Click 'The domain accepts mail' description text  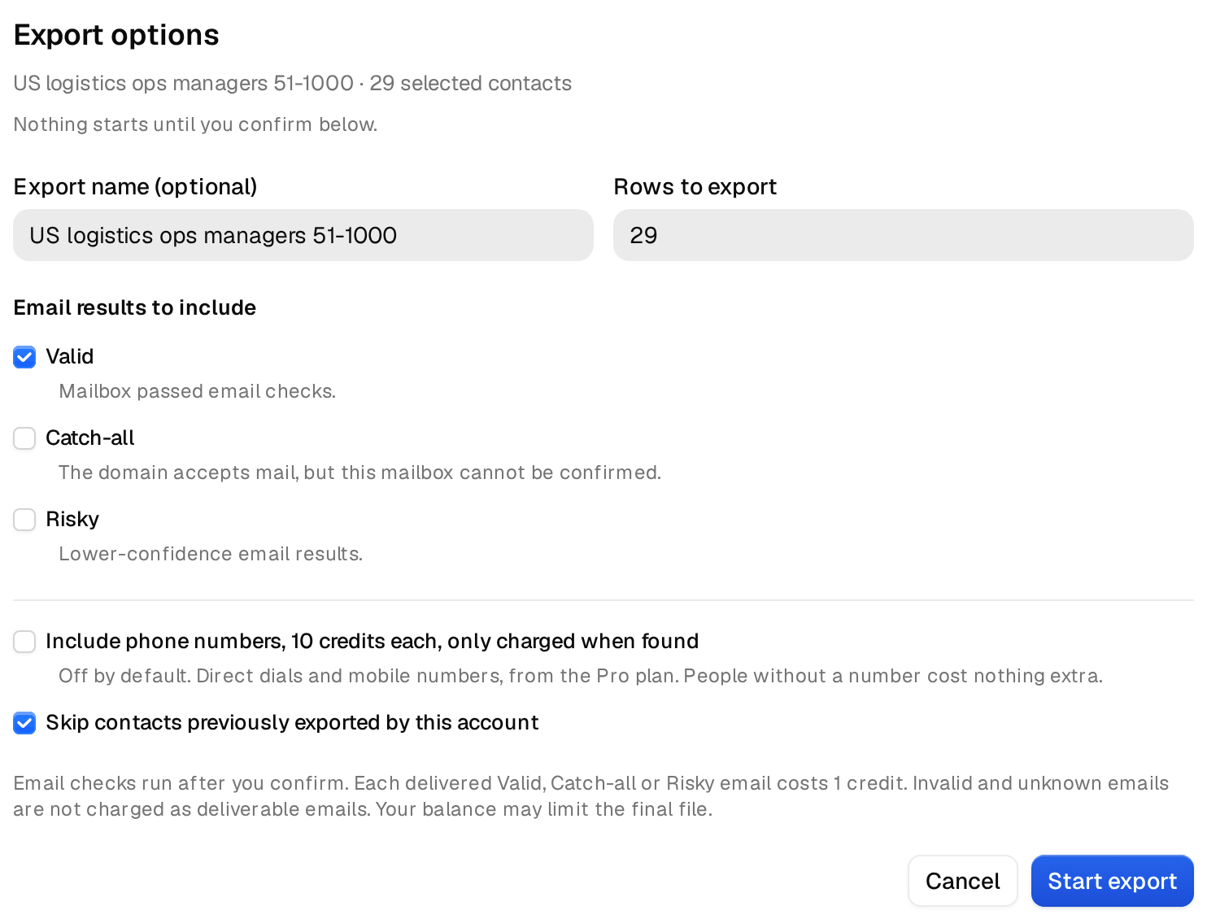(x=359, y=473)
